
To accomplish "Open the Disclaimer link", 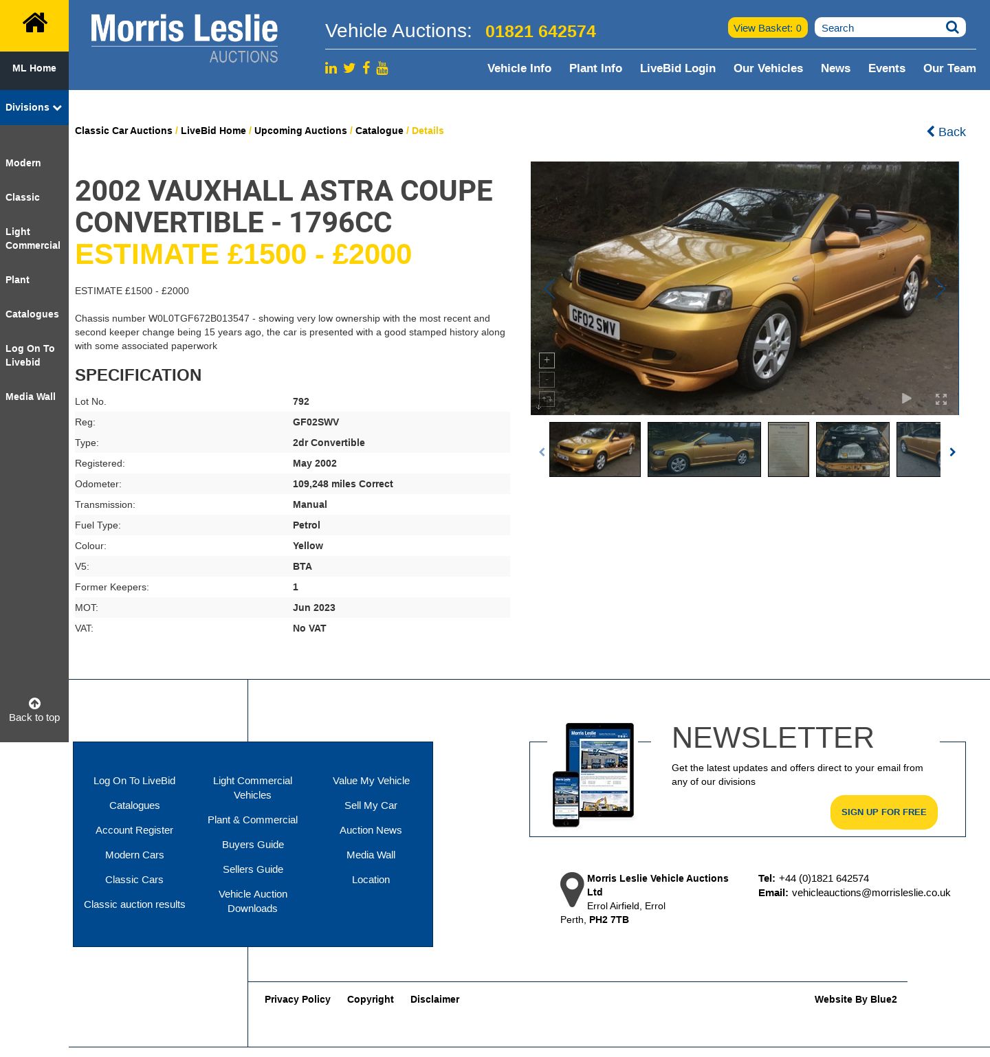I will tap(435, 999).
